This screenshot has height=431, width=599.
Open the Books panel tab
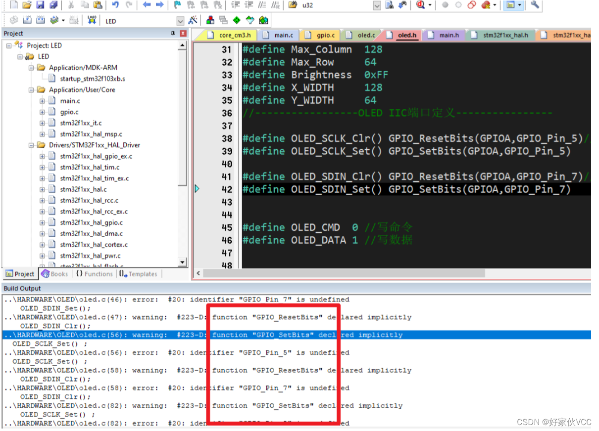tap(54, 274)
